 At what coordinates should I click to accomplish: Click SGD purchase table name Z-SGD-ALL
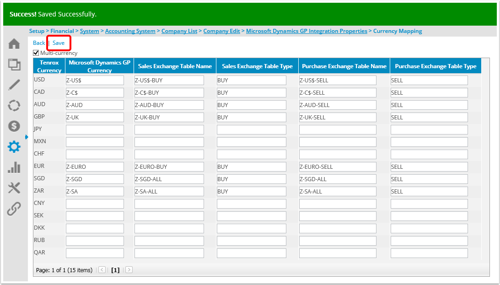(338, 179)
